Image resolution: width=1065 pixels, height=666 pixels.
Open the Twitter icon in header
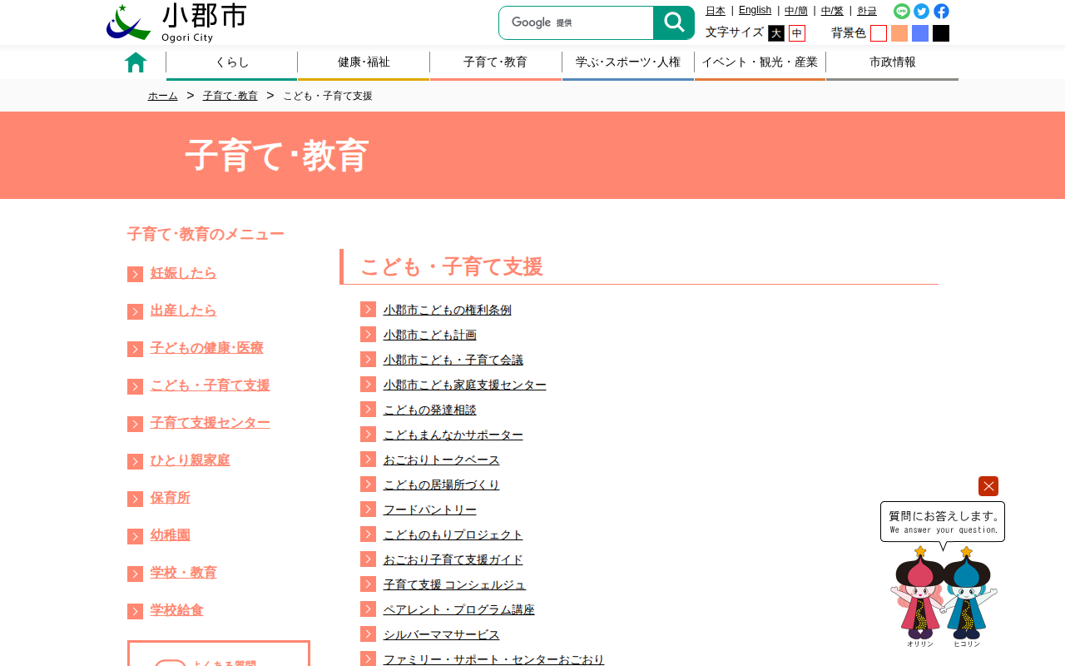[x=921, y=11]
